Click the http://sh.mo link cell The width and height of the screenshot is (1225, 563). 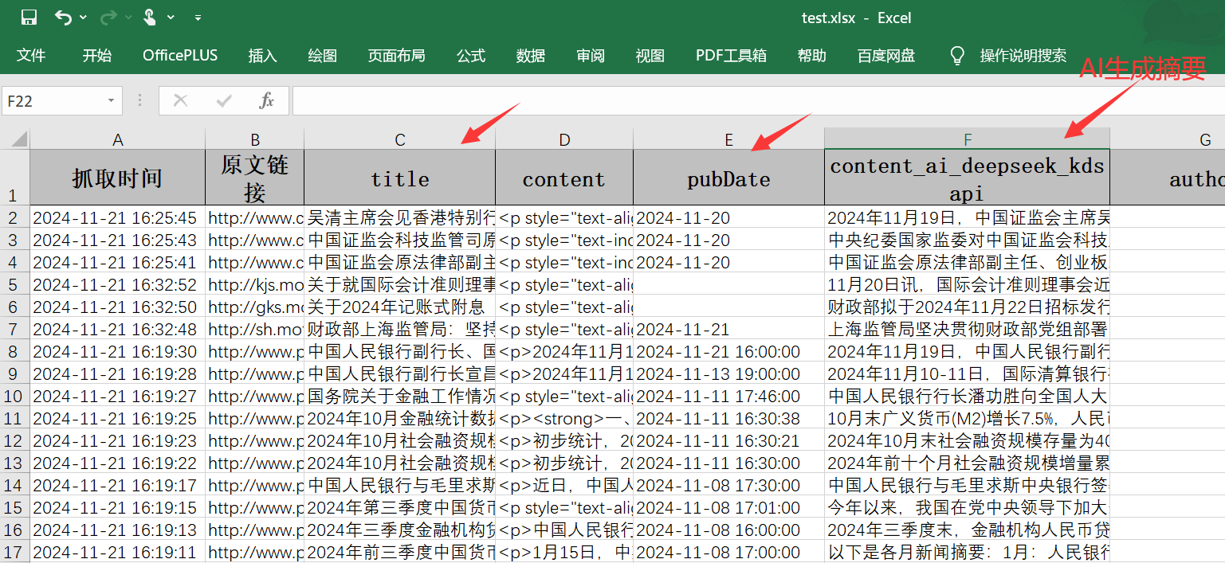tap(255, 329)
